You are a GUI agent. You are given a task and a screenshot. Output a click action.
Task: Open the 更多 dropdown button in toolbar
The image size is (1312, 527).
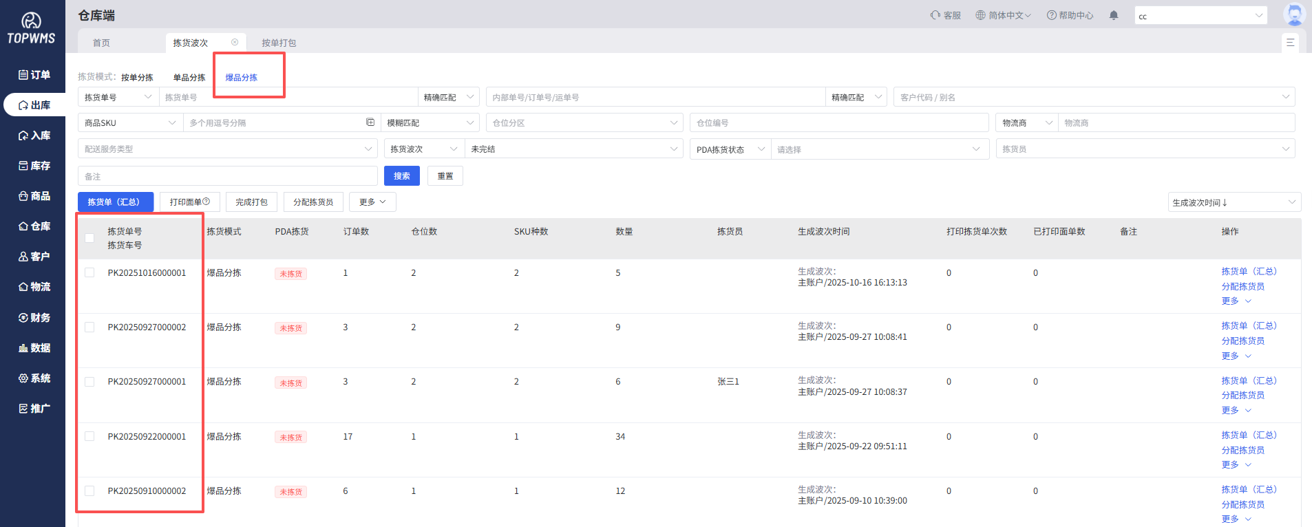(372, 202)
